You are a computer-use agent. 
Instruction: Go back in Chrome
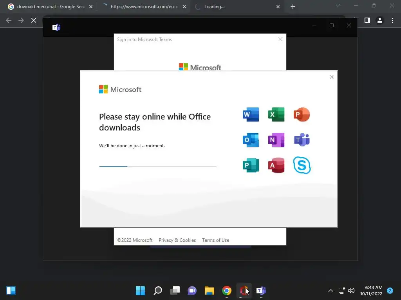coord(9,20)
